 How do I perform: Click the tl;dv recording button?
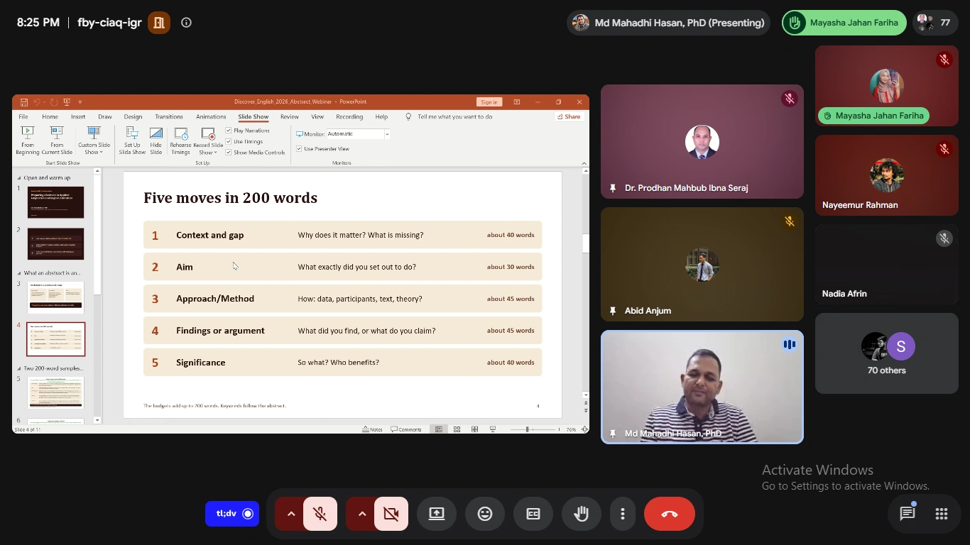coord(232,514)
